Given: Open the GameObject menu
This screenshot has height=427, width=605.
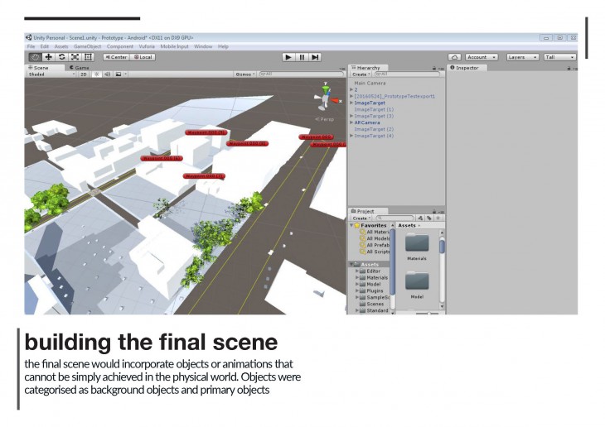Looking at the screenshot, I should [87, 46].
